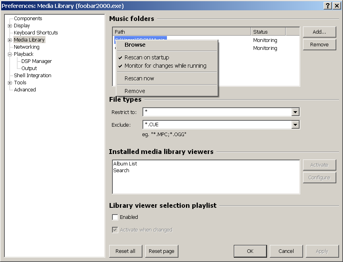
Task: Toggle Rescan on startup option
Action: coord(147,57)
